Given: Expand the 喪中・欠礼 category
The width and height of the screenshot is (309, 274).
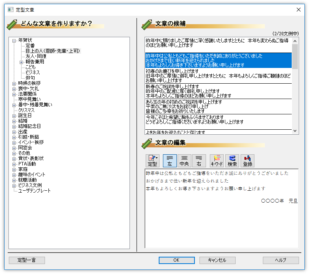Looking at the screenshot, I should click(14, 89).
